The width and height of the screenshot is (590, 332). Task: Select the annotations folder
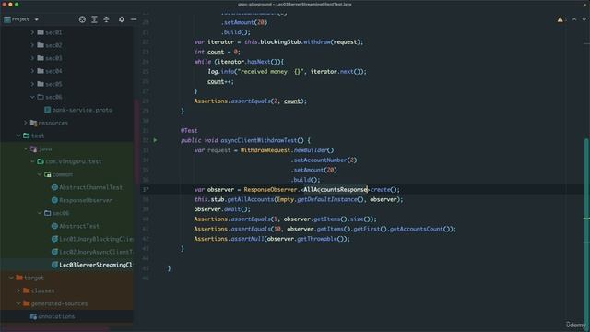(56, 316)
